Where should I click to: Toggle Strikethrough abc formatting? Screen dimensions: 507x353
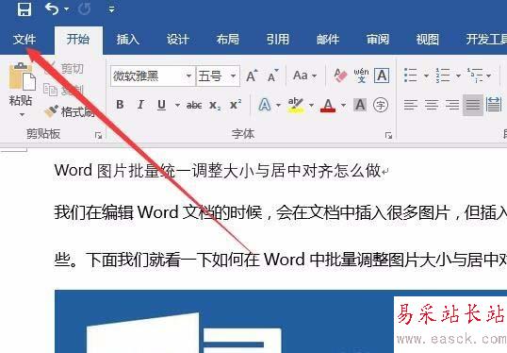[x=194, y=105]
